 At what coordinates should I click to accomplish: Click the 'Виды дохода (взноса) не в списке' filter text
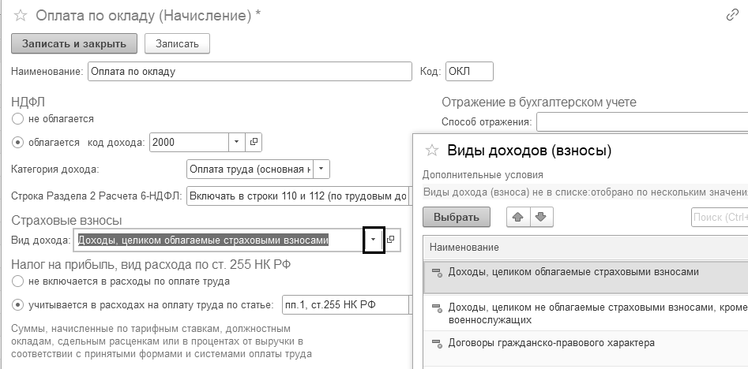pos(585,192)
